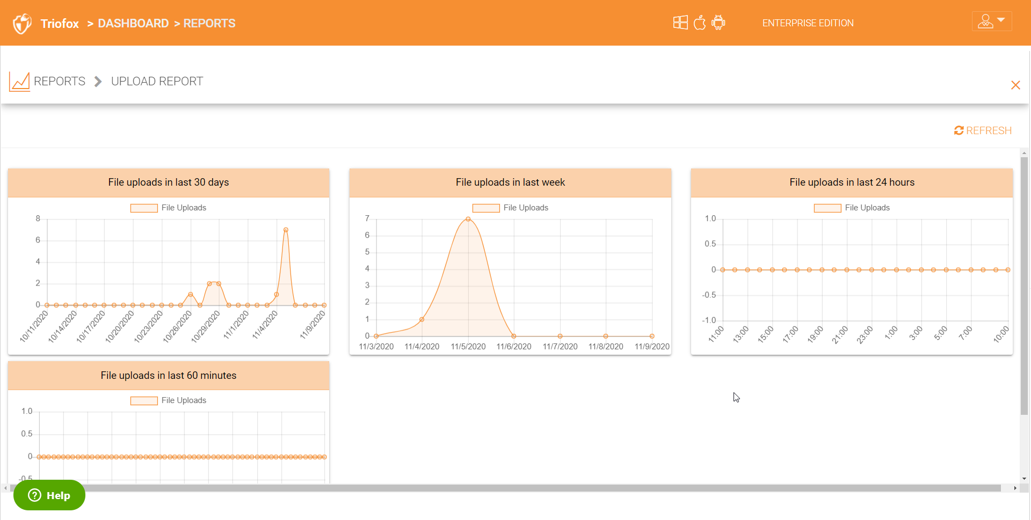
Task: Click the scroll up arrow
Action: tap(1025, 153)
